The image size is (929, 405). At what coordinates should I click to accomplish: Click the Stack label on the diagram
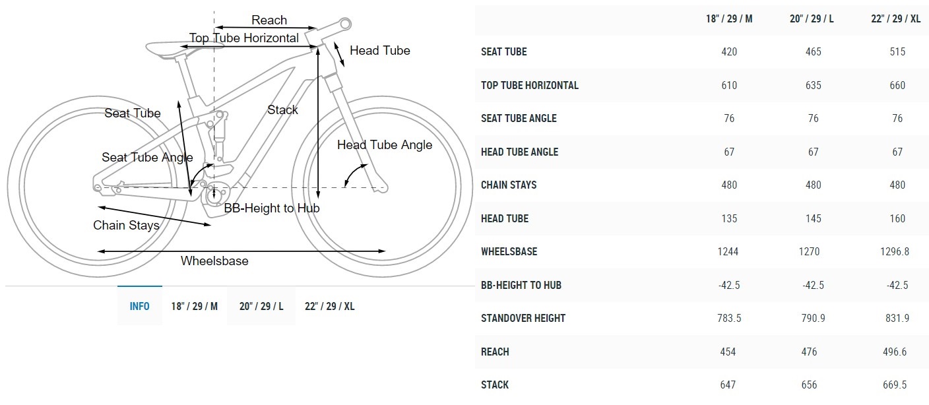point(282,110)
